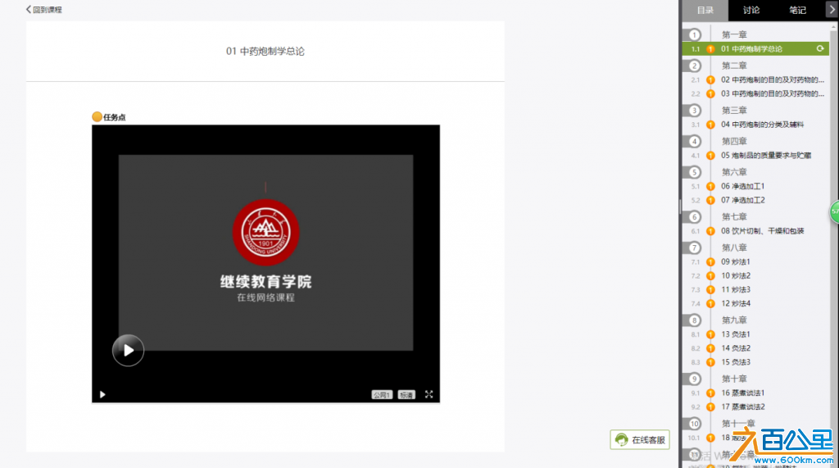Collapse sidebar with the right arrow icon

pyautogui.click(x=832, y=10)
